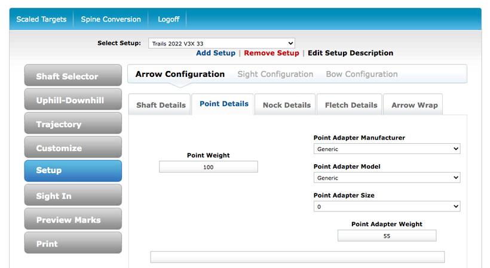This screenshot has width=490, height=268.
Task: Switch to the Nock Details tab
Action: [x=287, y=105]
